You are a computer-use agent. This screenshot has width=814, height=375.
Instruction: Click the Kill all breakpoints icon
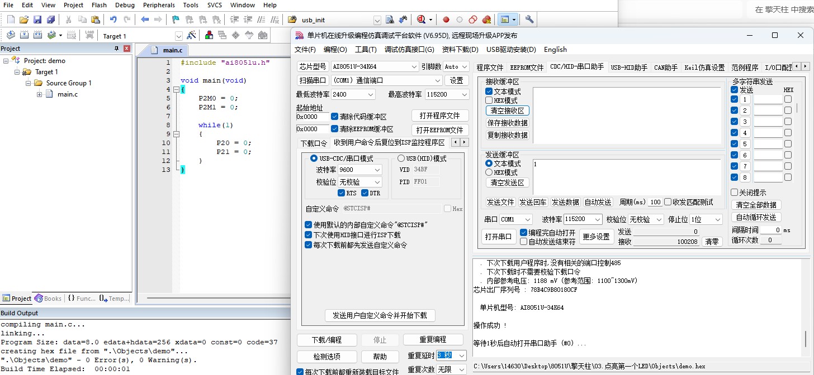tap(486, 20)
